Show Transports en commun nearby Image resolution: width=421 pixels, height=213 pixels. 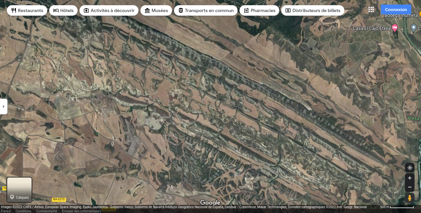206,10
